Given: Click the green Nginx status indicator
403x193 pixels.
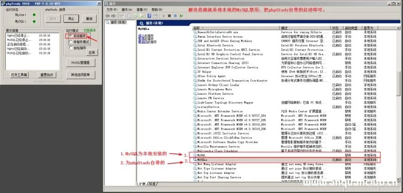Looking at the screenshot, I should 34,15.
